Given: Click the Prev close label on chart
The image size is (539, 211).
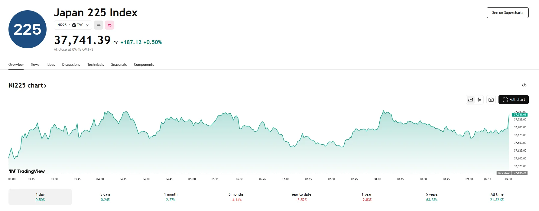Looking at the screenshot, I should tap(504, 173).
